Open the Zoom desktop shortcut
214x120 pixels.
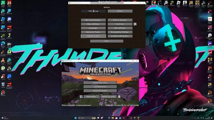pos(9,77)
